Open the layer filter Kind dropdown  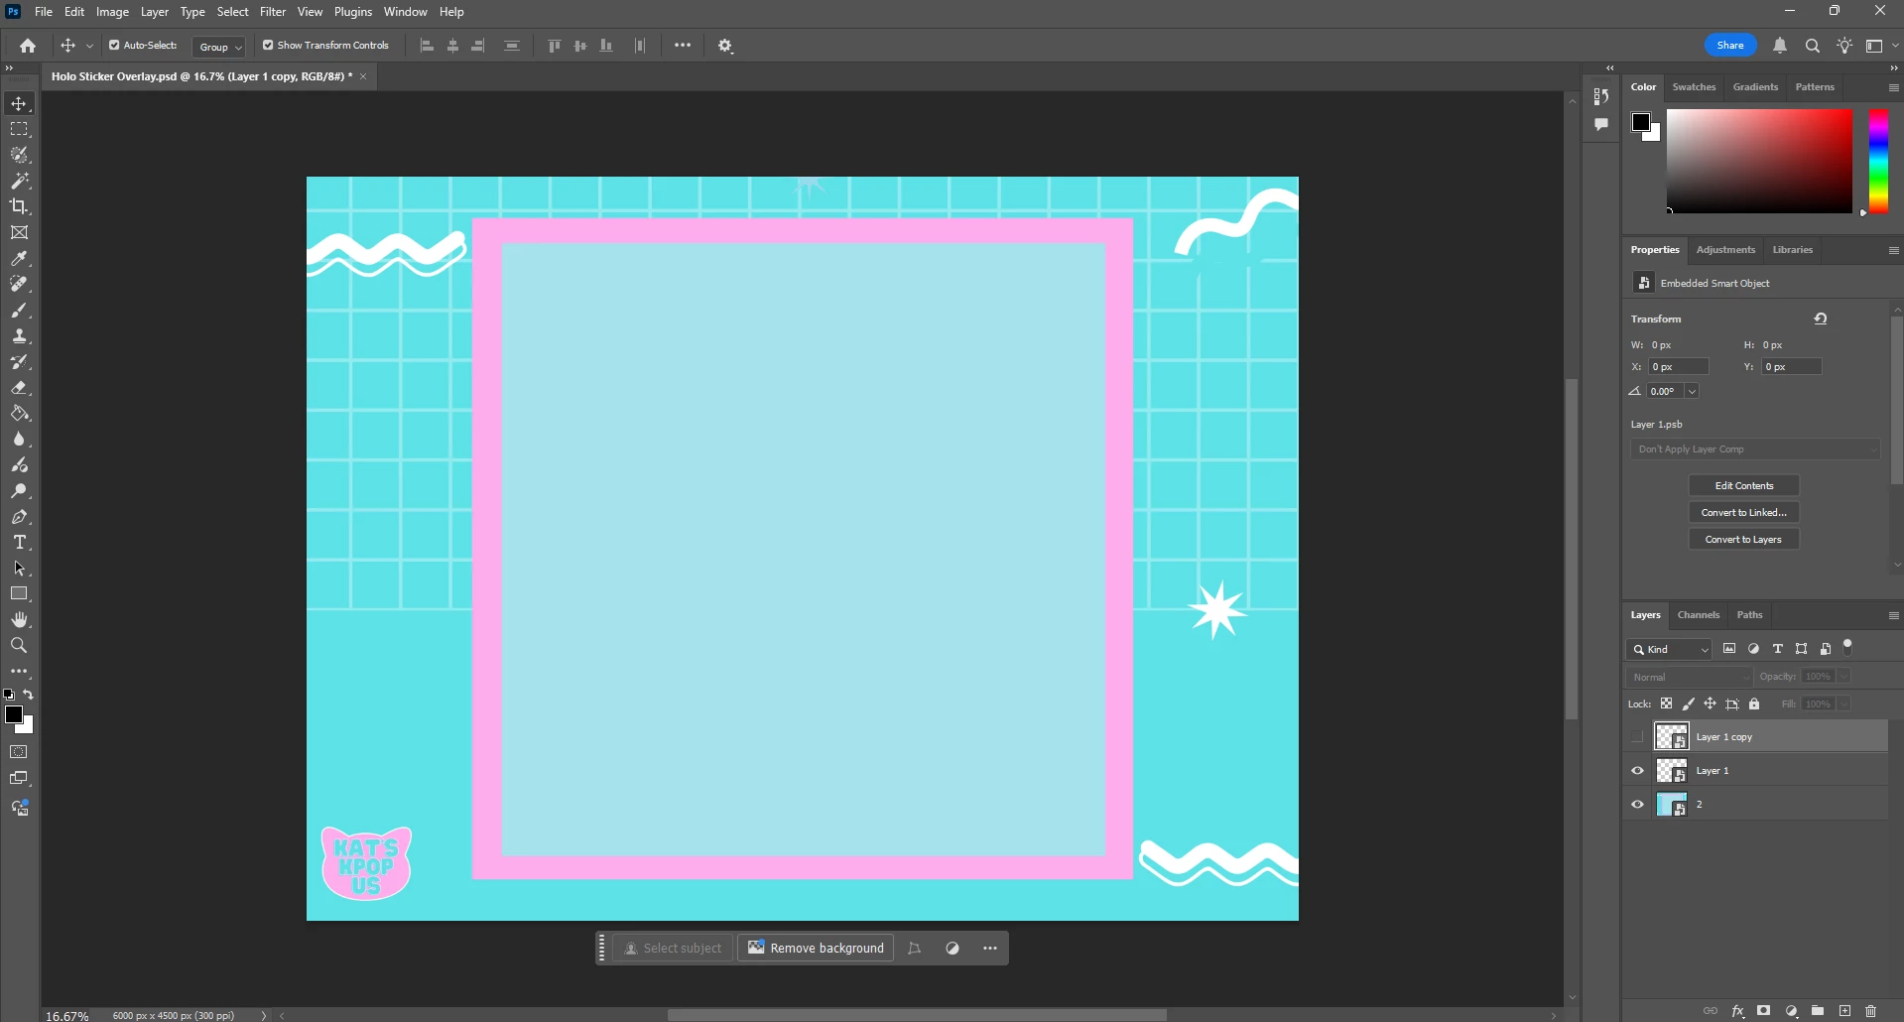pyautogui.click(x=1670, y=649)
